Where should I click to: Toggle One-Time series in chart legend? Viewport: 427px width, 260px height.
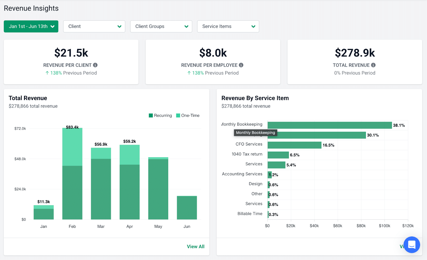tap(188, 116)
